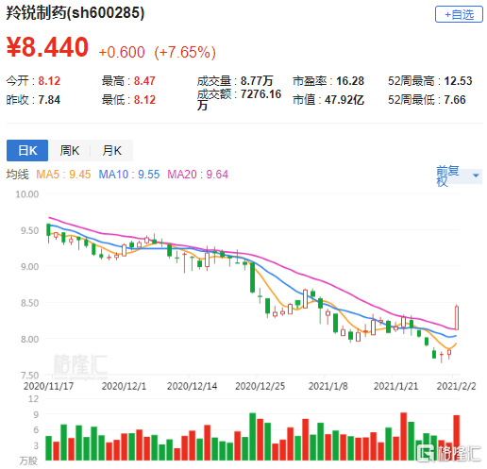The image size is (487, 469).
Task: Click the 2020/12/25 date axis label
Action: (260, 386)
